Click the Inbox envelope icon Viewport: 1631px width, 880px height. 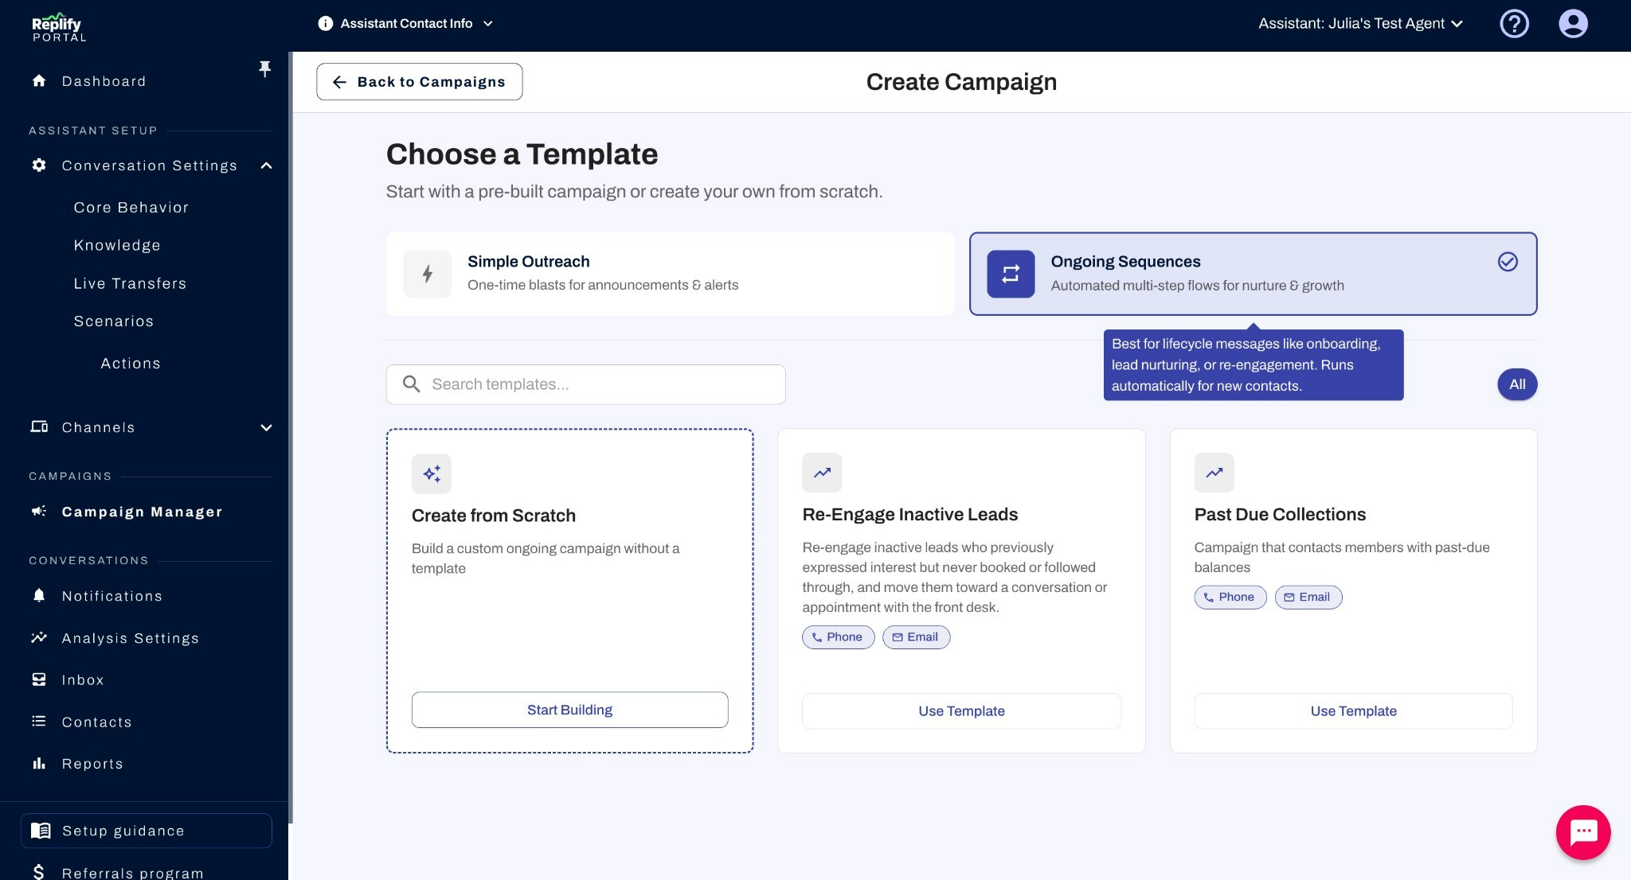[38, 679]
